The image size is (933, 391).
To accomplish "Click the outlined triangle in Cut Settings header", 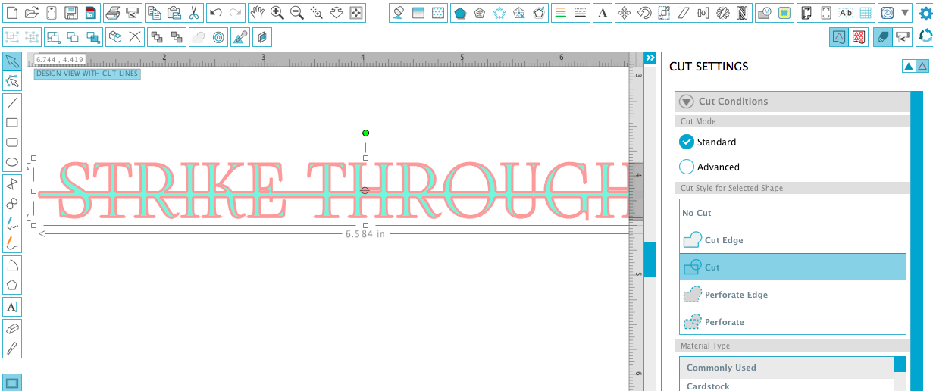I will pos(922,67).
